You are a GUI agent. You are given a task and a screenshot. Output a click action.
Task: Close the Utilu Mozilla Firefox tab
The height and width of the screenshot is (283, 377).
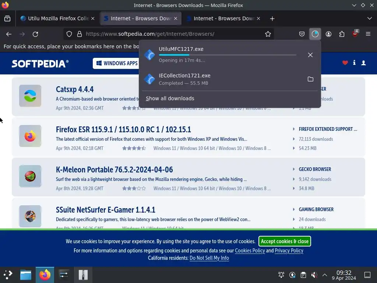coord(93,18)
